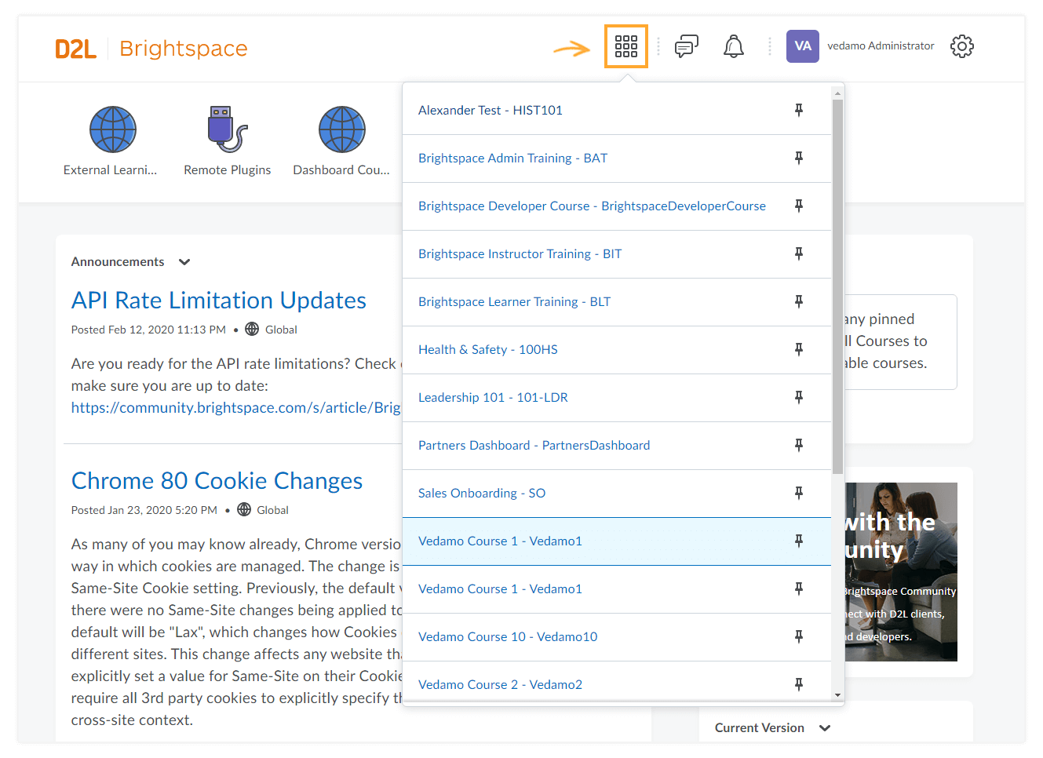Image resolution: width=1043 pixels, height=758 pixels.
Task: Expand the Current Version dropdown chevron
Action: tap(825, 728)
